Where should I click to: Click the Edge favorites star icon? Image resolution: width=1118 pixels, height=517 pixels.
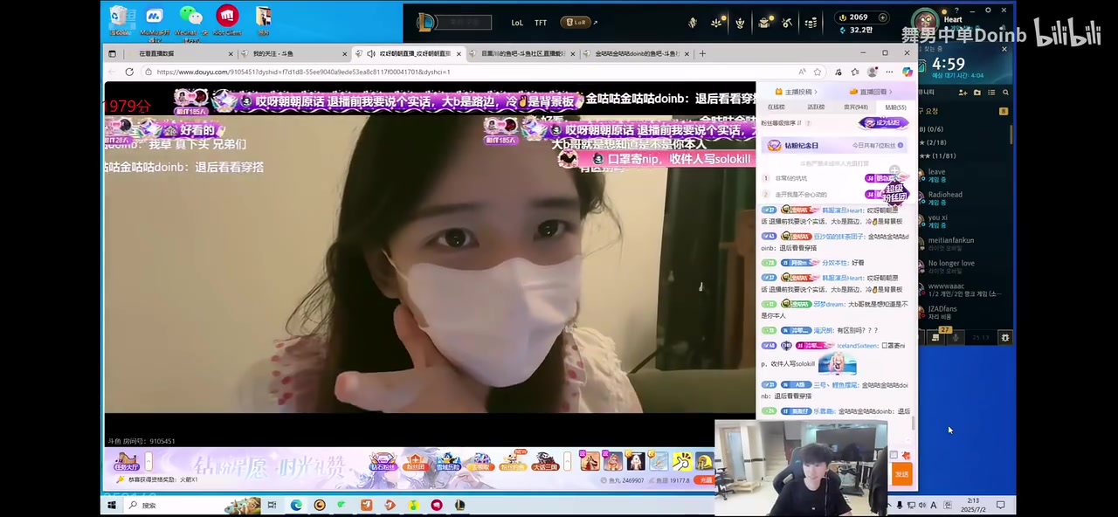point(818,72)
